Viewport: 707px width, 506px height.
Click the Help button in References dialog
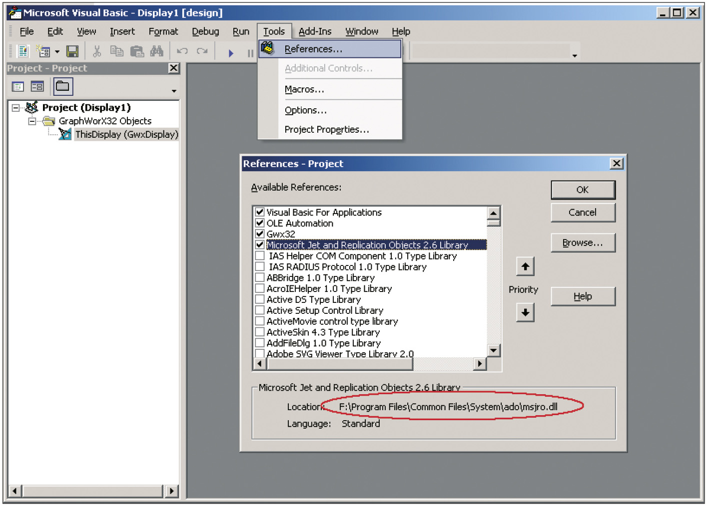pyautogui.click(x=583, y=296)
